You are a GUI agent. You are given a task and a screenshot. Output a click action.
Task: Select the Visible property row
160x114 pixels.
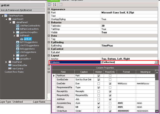(x=104, y=32)
